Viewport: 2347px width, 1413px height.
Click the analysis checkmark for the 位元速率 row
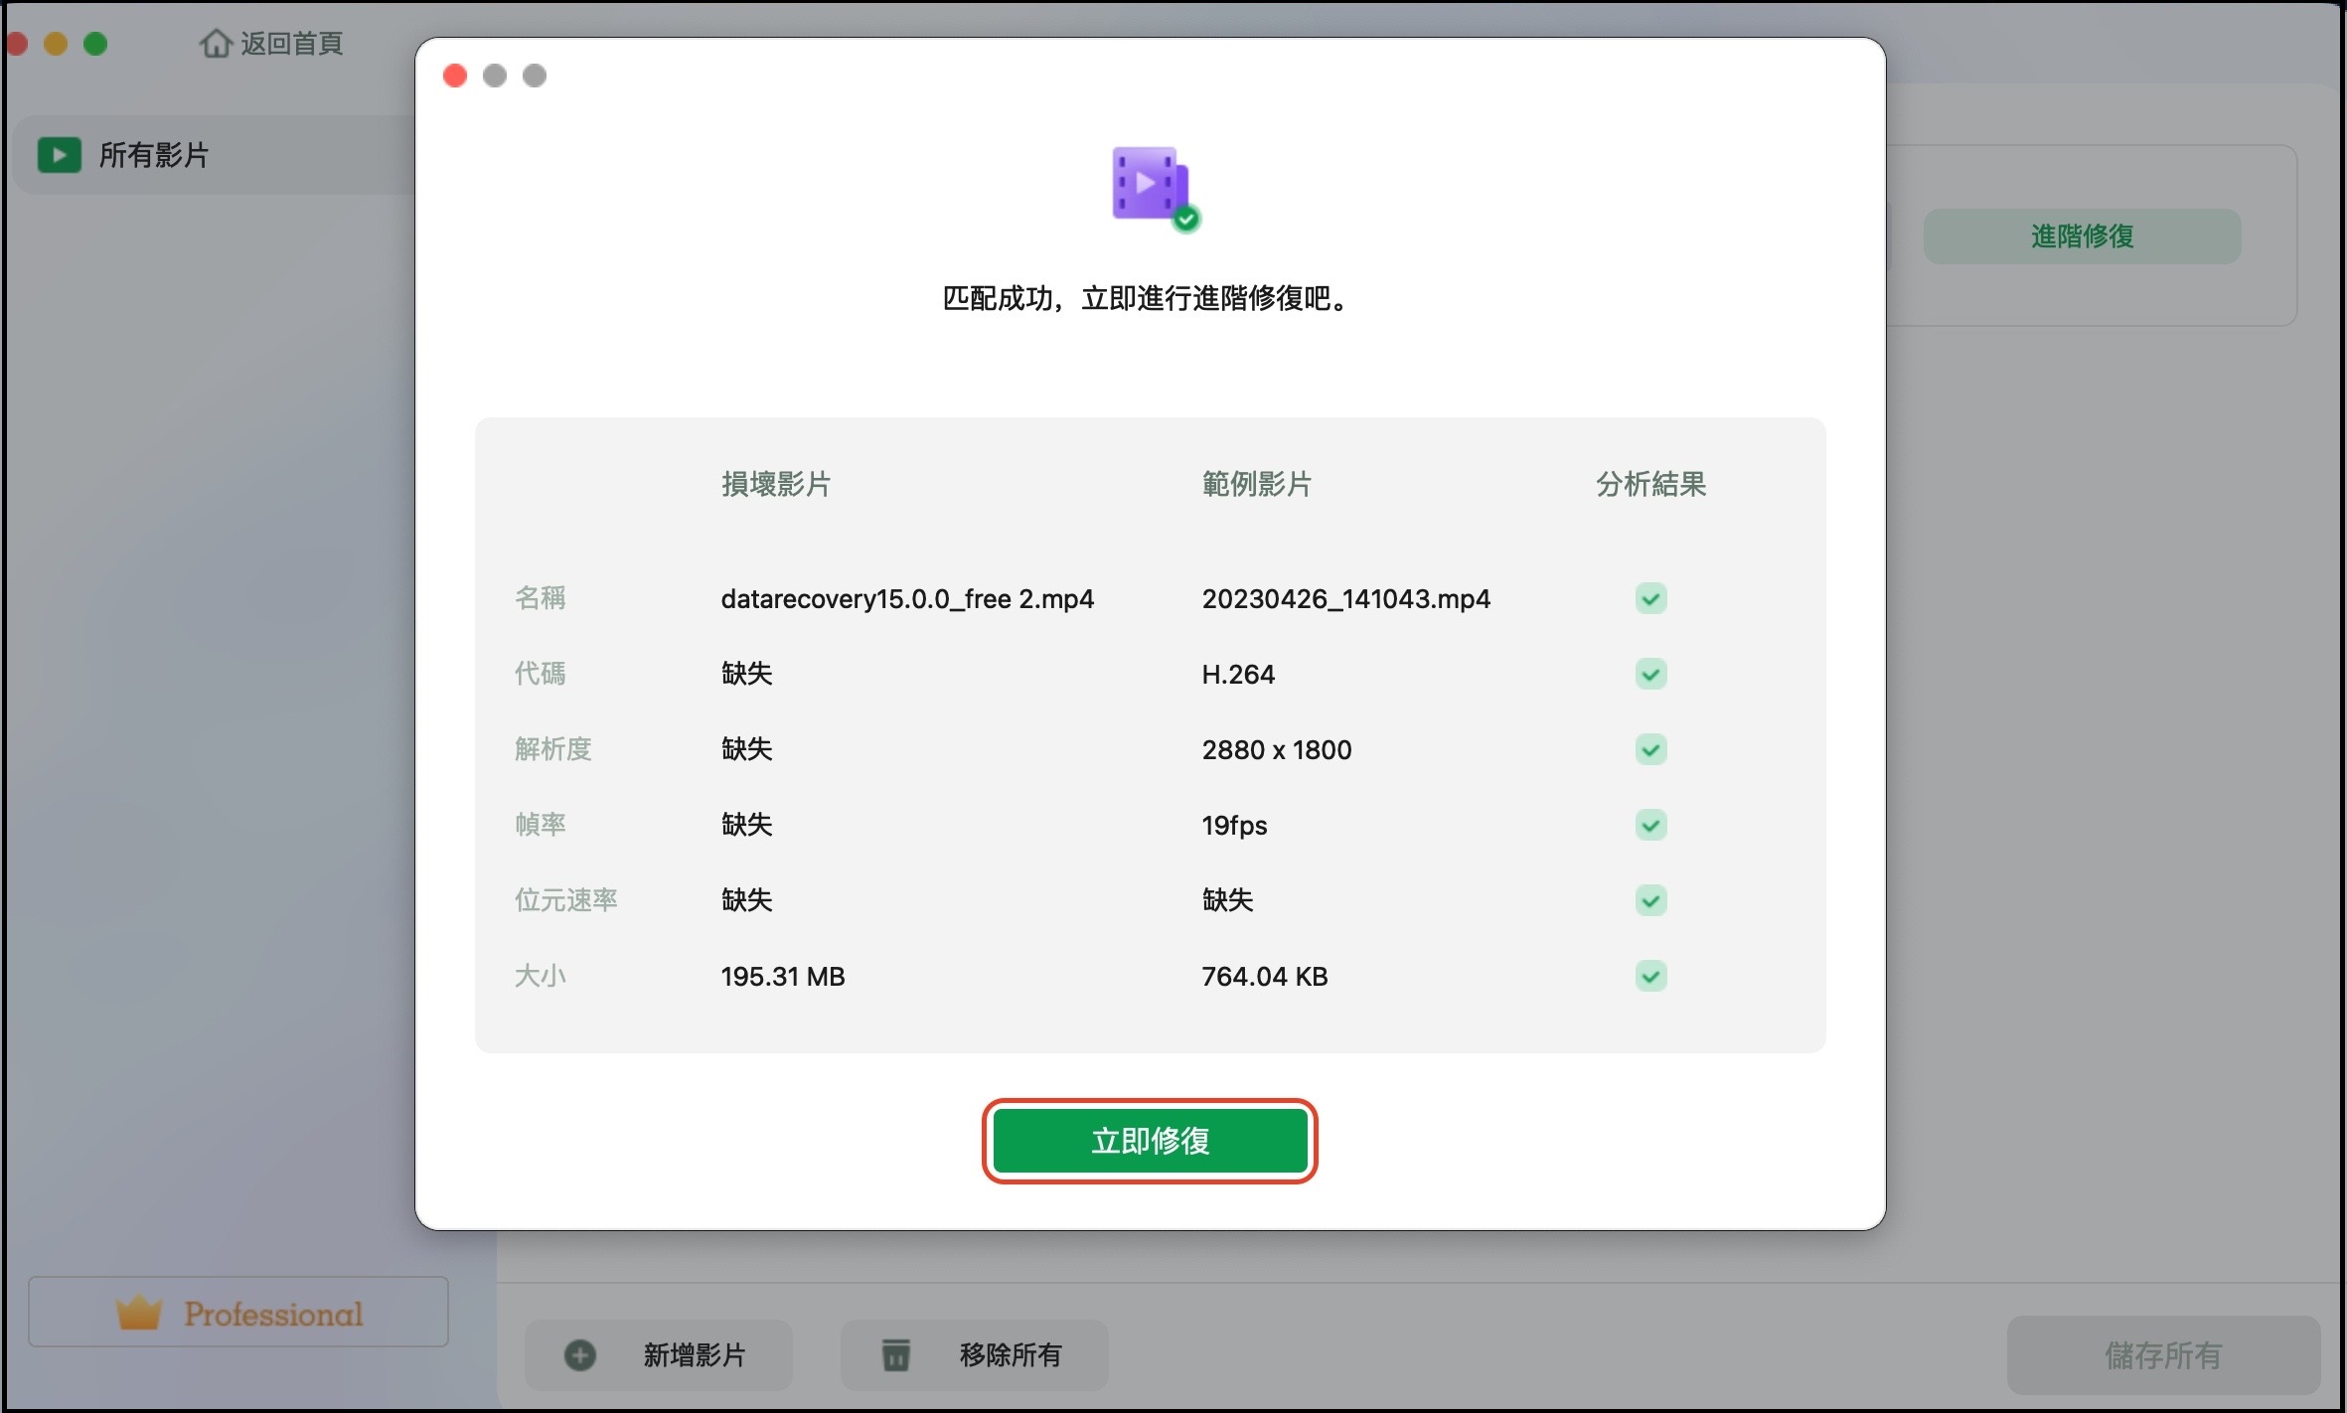(x=1650, y=900)
